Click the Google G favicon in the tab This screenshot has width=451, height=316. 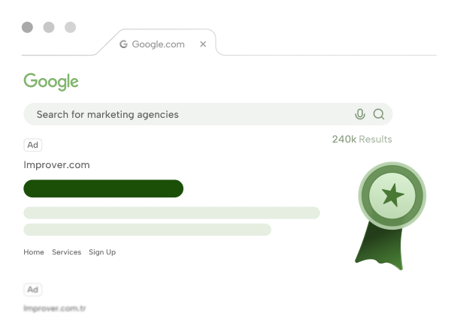coord(123,44)
